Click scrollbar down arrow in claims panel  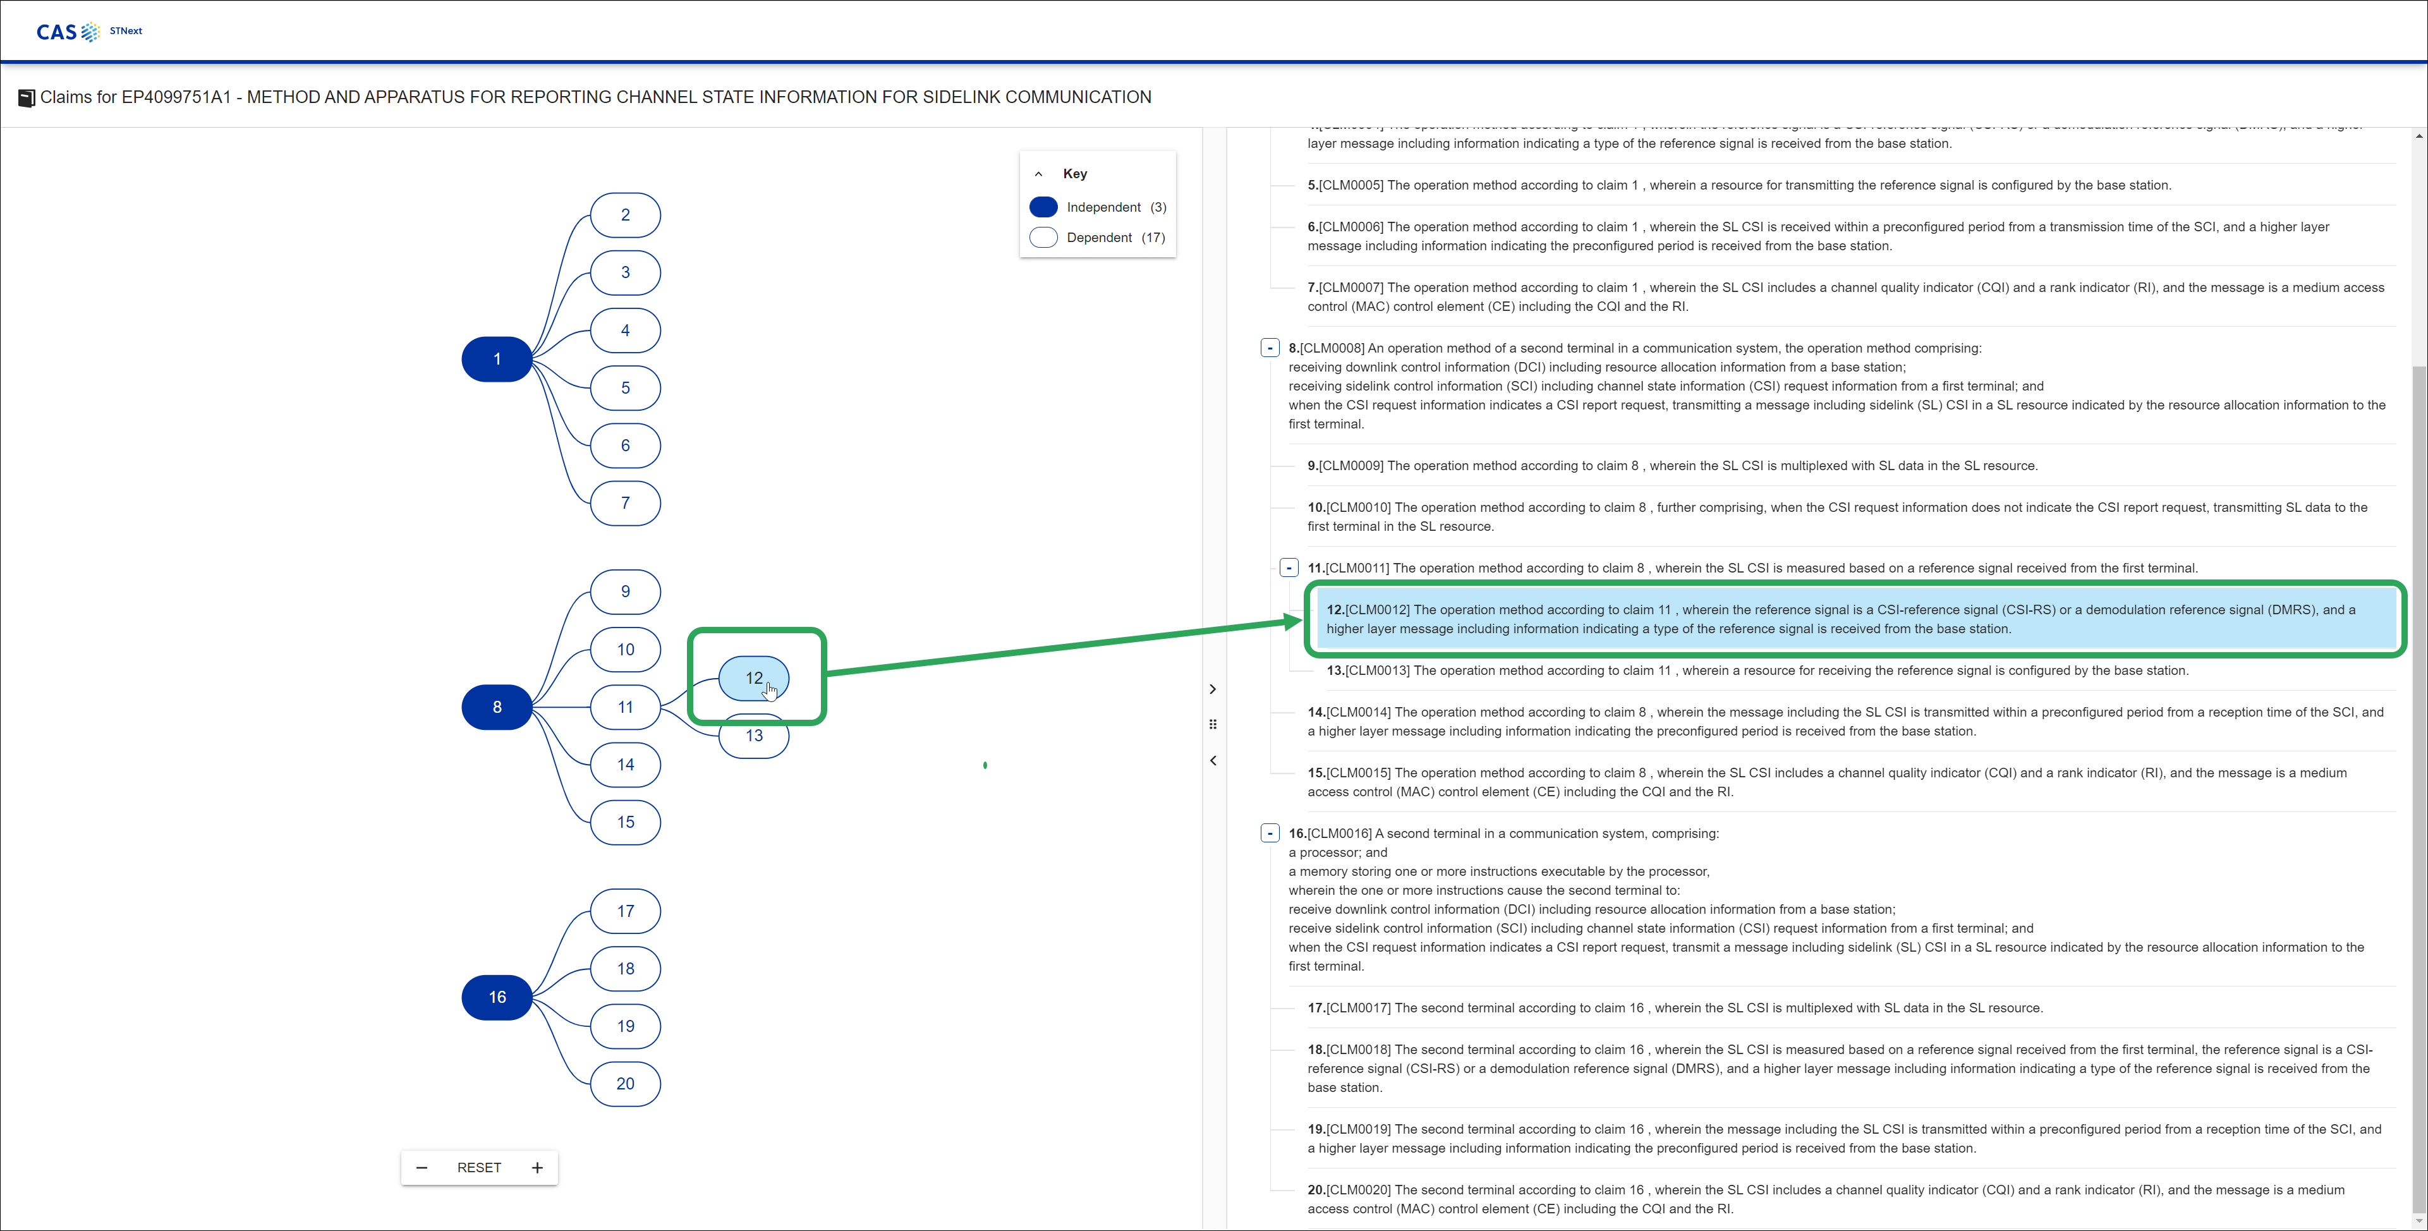pos(2419,1221)
